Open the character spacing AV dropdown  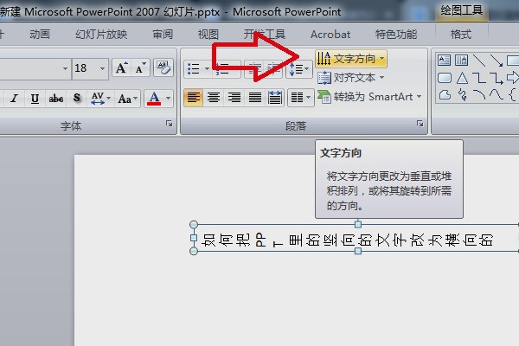point(100,99)
